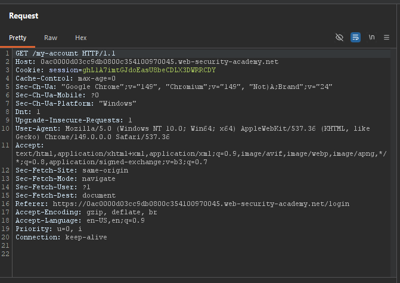Toggle hiding of non-printable request details
Image resolution: width=400 pixels, height=283 pixels.
coord(339,38)
